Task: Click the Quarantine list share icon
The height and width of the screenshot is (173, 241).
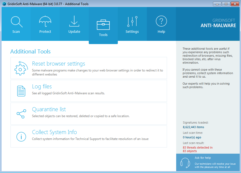Action: point(21,114)
